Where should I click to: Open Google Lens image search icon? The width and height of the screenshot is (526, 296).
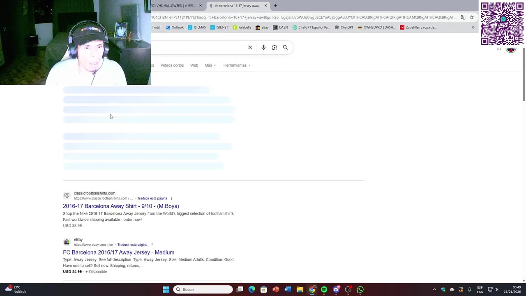click(x=275, y=47)
